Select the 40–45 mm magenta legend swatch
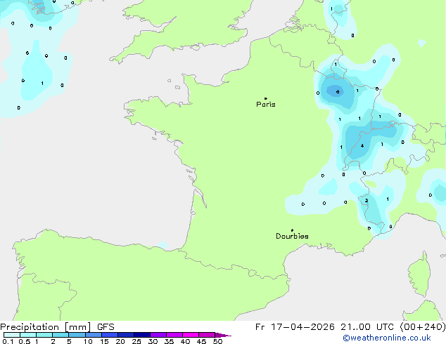446x344 pixels. (x=191, y=335)
